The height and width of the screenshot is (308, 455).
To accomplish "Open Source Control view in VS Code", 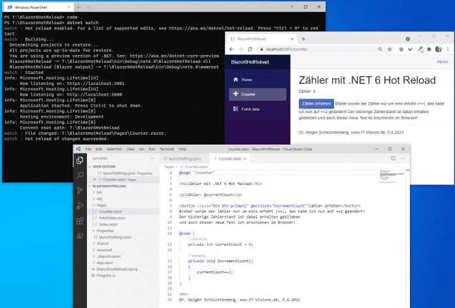I will 80,190.
